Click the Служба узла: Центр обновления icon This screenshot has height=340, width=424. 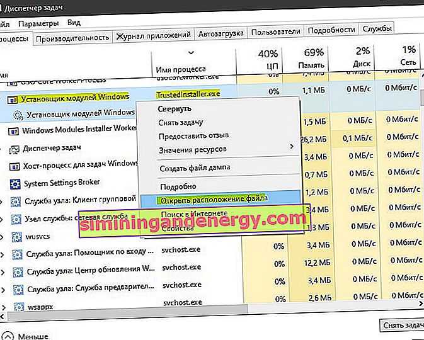tap(18, 273)
